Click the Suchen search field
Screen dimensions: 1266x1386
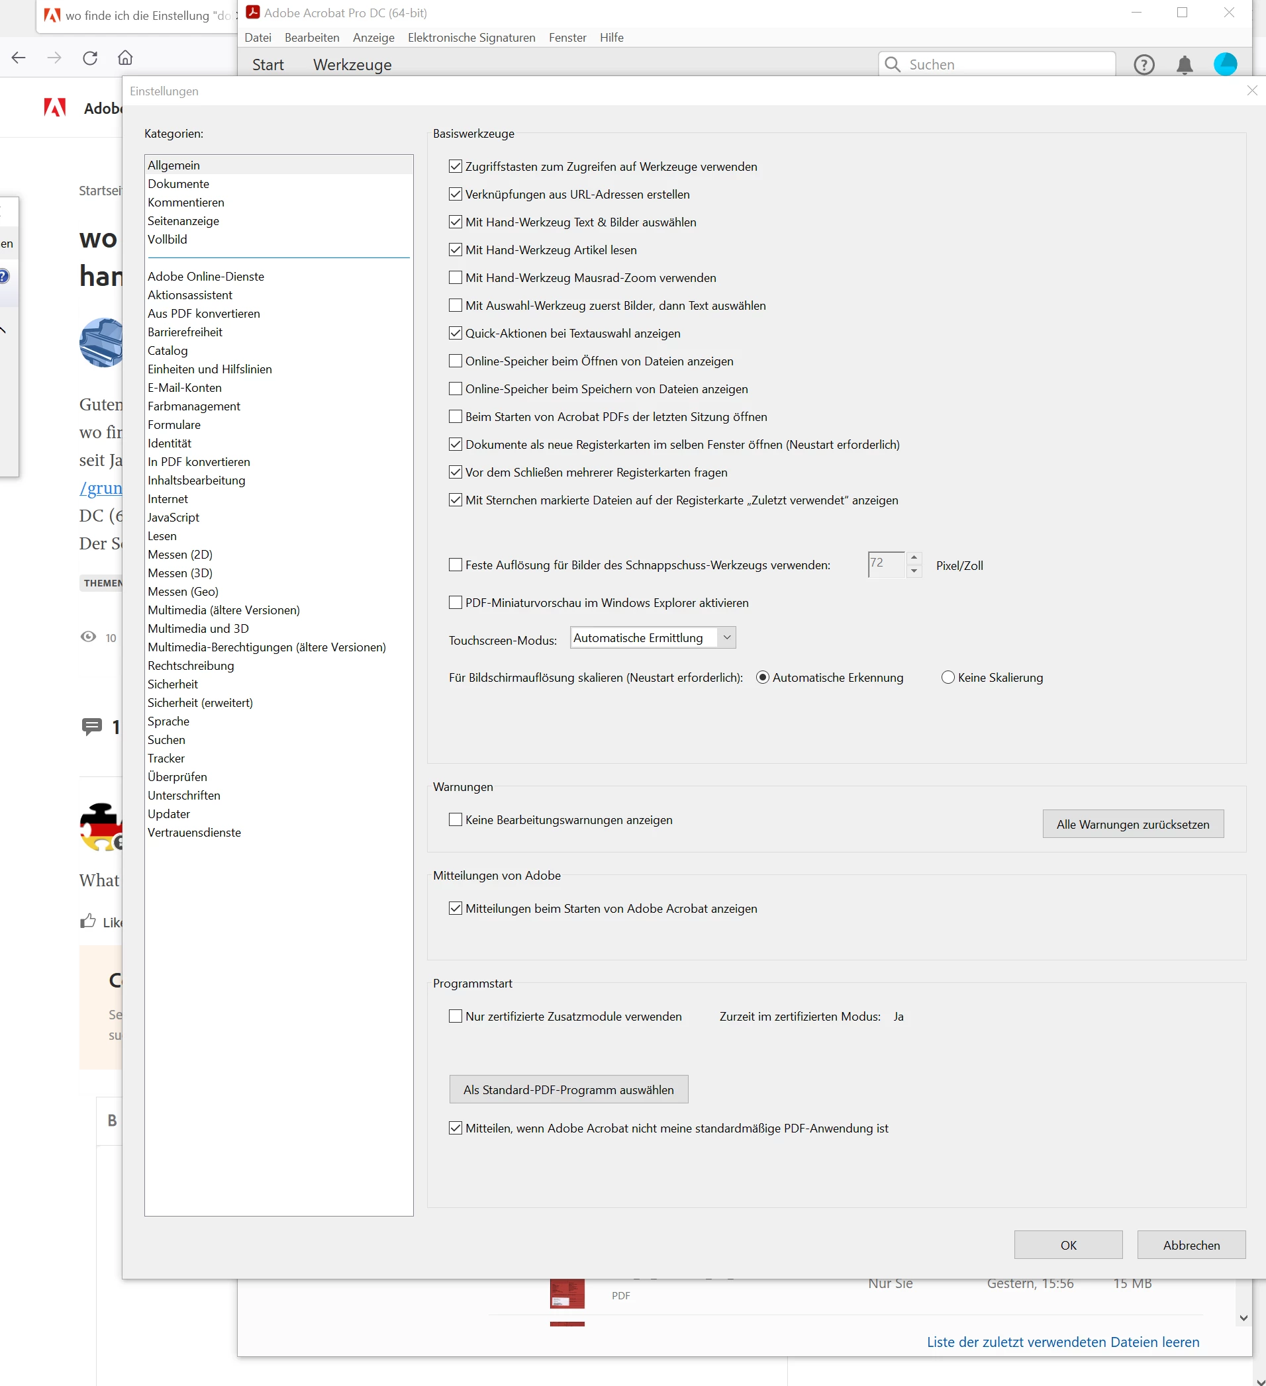pos(997,65)
